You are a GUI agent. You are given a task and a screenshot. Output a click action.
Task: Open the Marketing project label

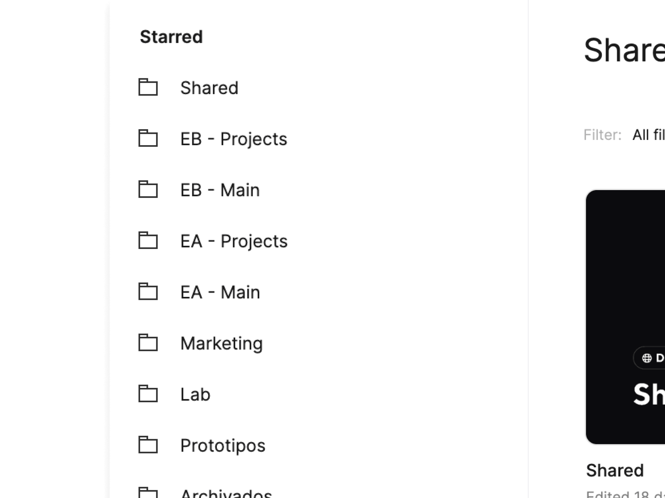point(222,343)
